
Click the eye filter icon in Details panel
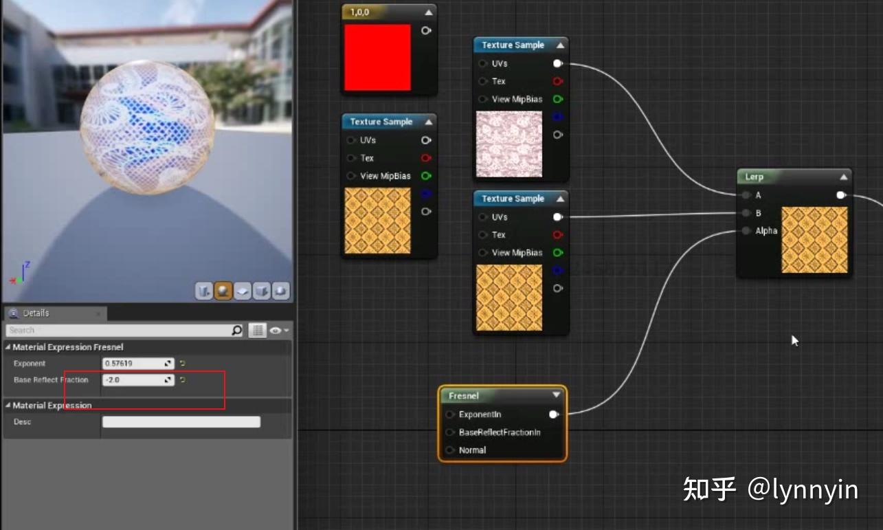[275, 330]
